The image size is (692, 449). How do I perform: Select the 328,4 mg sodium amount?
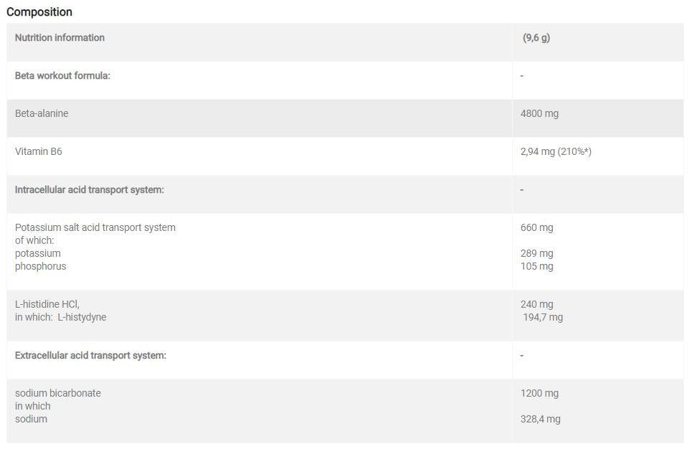tap(541, 420)
